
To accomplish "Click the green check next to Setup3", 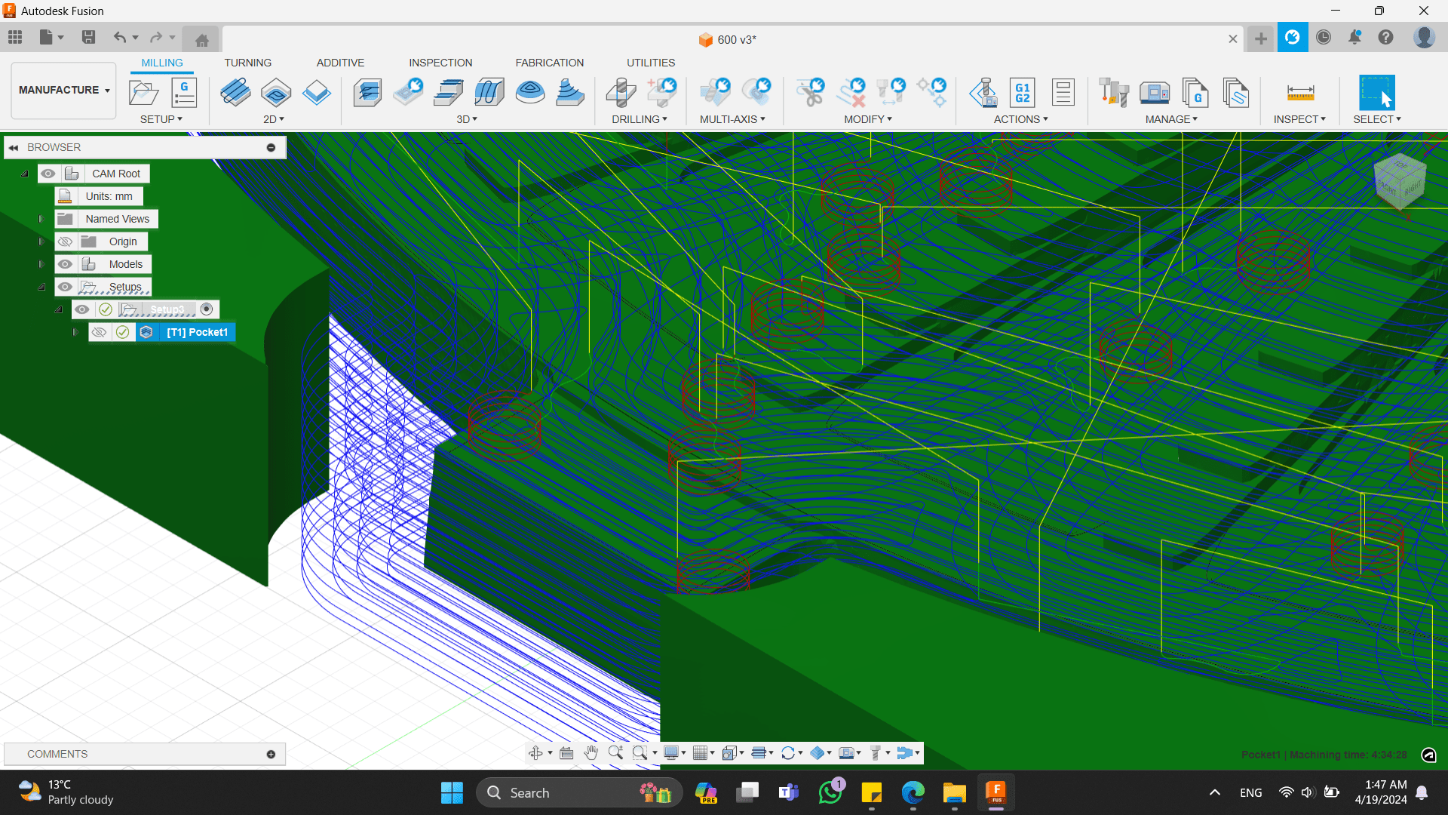I will [106, 309].
